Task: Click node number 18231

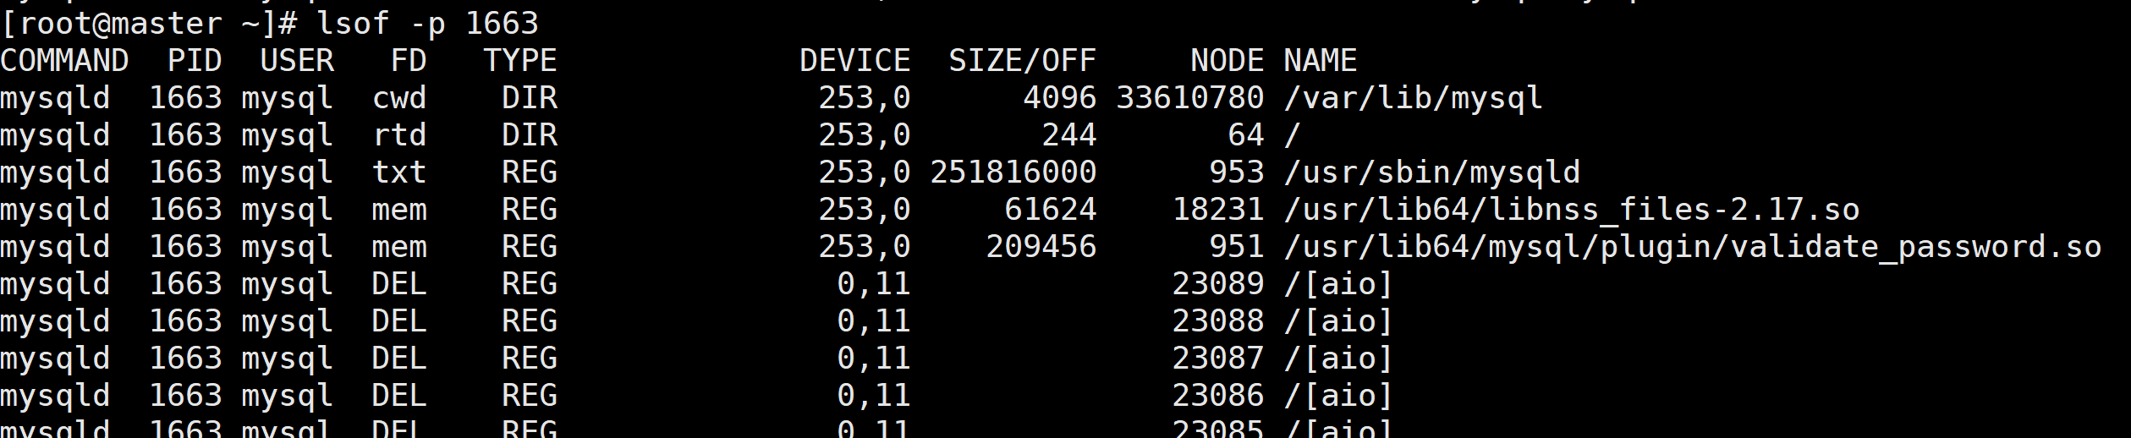Action: pos(1217,210)
